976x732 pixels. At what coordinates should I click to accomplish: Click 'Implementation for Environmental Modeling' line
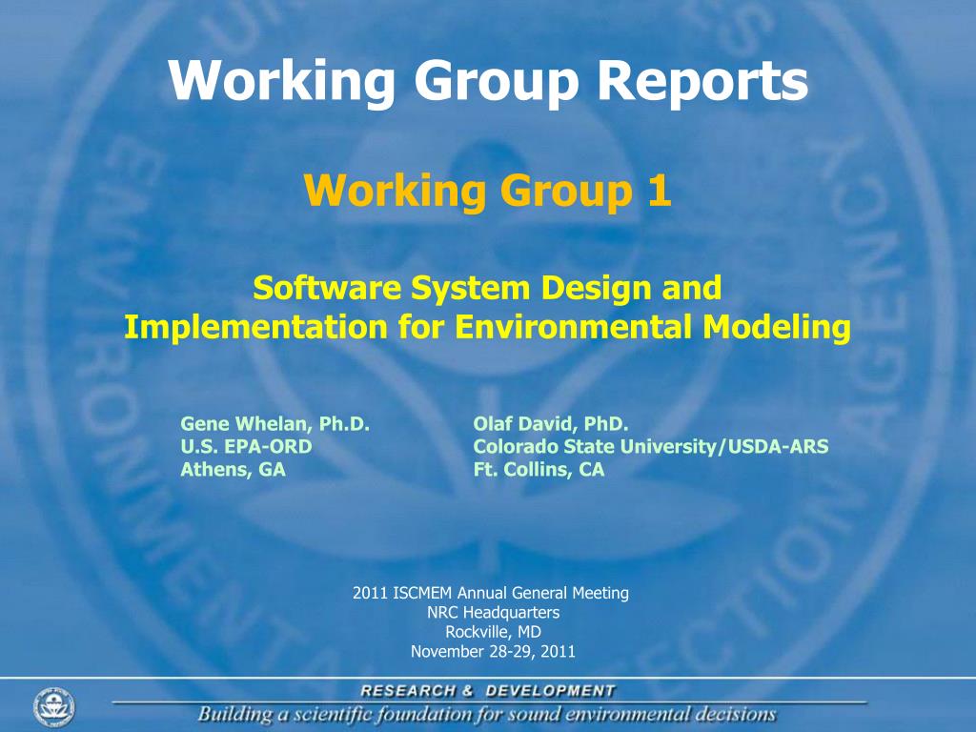[487, 327]
